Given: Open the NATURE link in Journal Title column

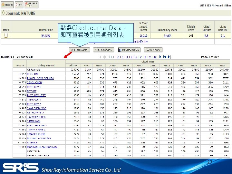Looking at the screenshot, I should click(46, 35).
